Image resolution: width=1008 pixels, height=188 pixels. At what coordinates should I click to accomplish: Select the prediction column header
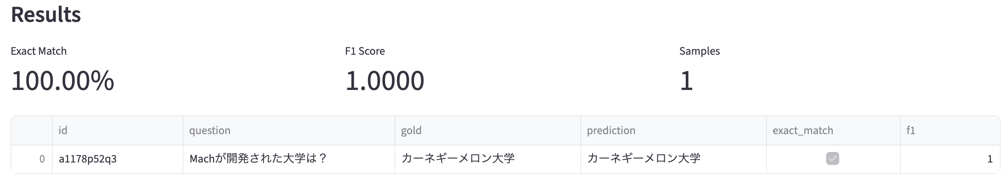click(611, 130)
